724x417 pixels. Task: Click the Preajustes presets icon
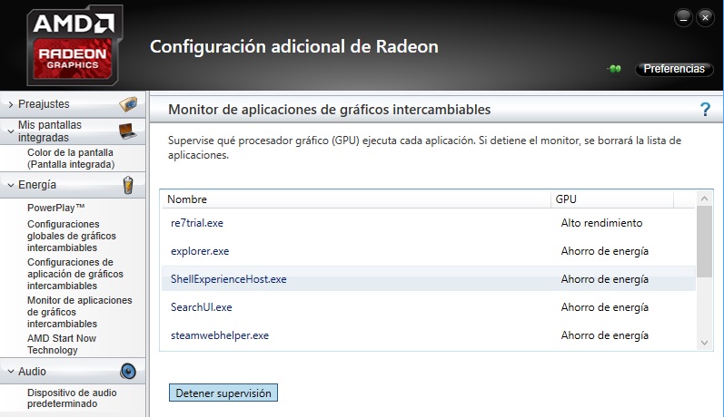tap(128, 104)
